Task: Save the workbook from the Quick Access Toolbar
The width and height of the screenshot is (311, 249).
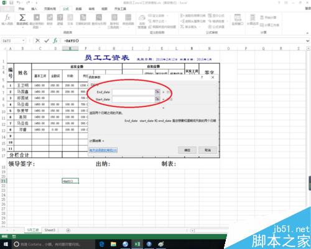Action: coord(11,3)
